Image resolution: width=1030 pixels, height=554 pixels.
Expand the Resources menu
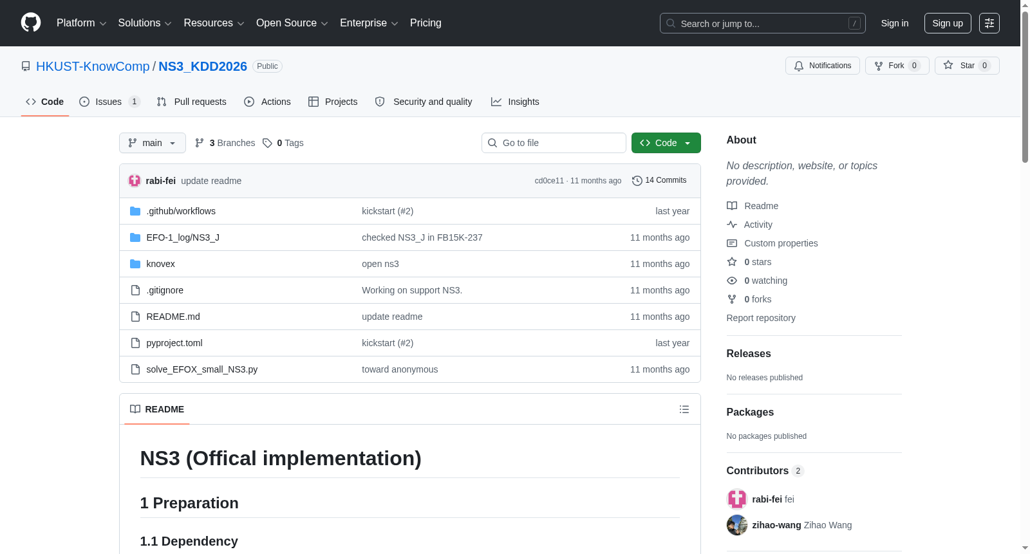[x=214, y=23]
